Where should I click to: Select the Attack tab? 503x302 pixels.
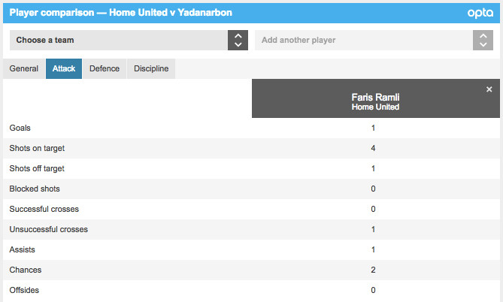64,68
